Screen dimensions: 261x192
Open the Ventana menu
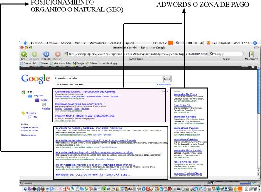click(115, 43)
